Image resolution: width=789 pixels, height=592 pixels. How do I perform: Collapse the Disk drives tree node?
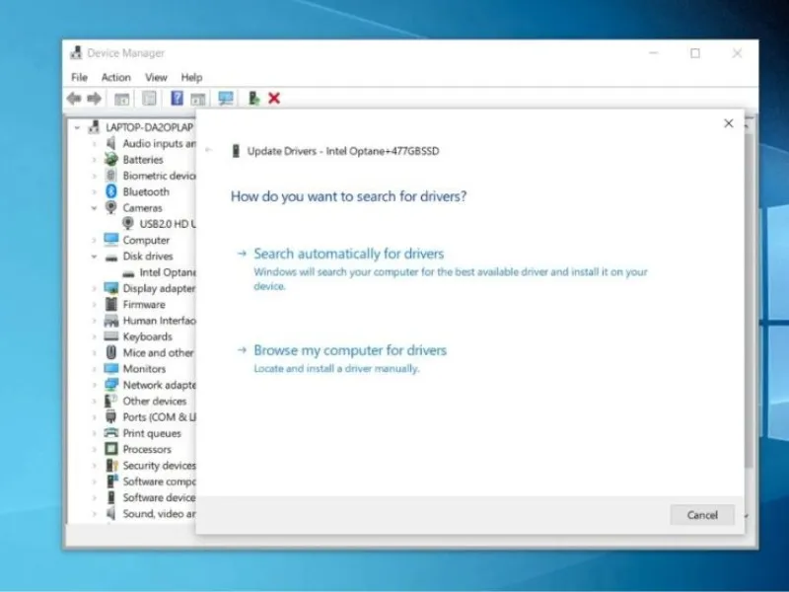[x=95, y=257]
